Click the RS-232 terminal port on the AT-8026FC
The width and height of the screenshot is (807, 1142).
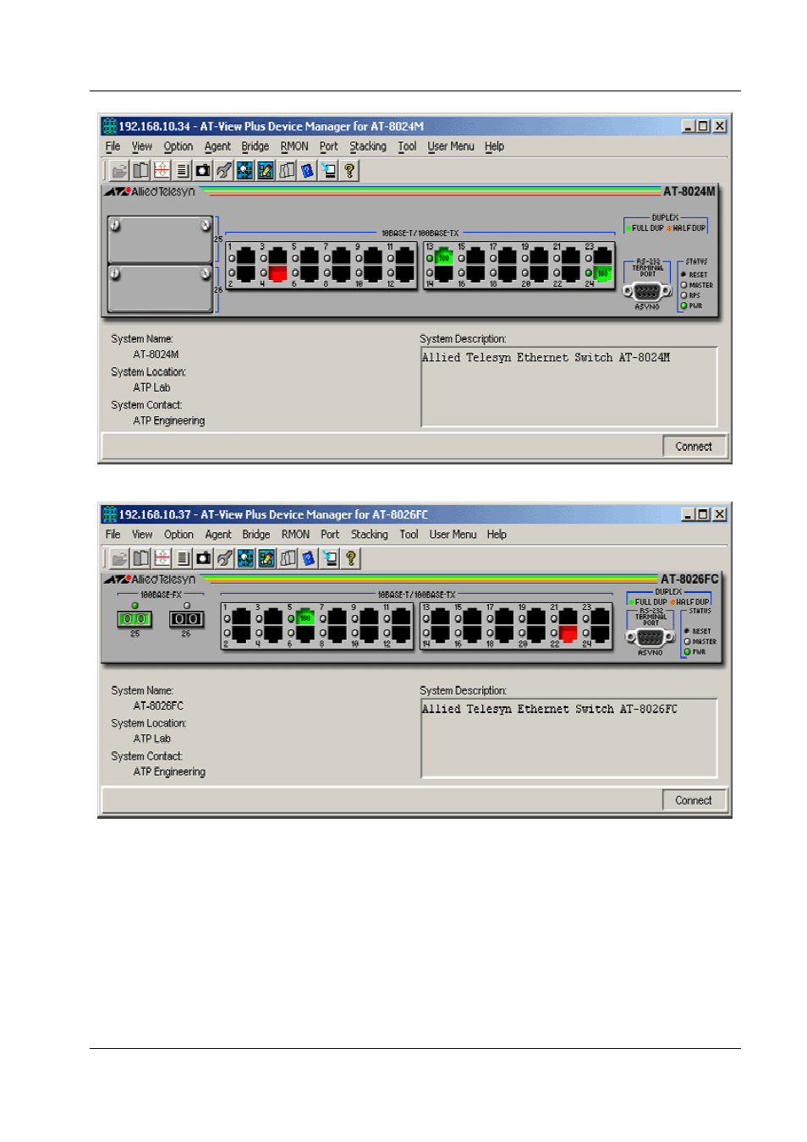tap(650, 638)
